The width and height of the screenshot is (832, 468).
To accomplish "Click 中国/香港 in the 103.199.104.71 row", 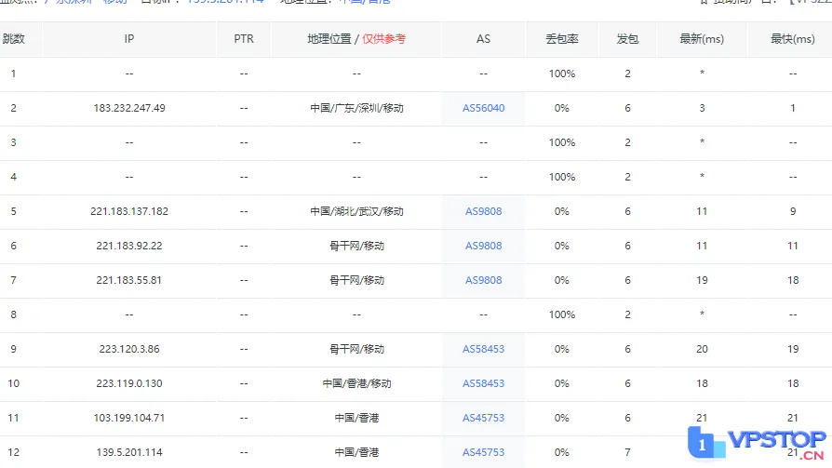I will click(356, 418).
